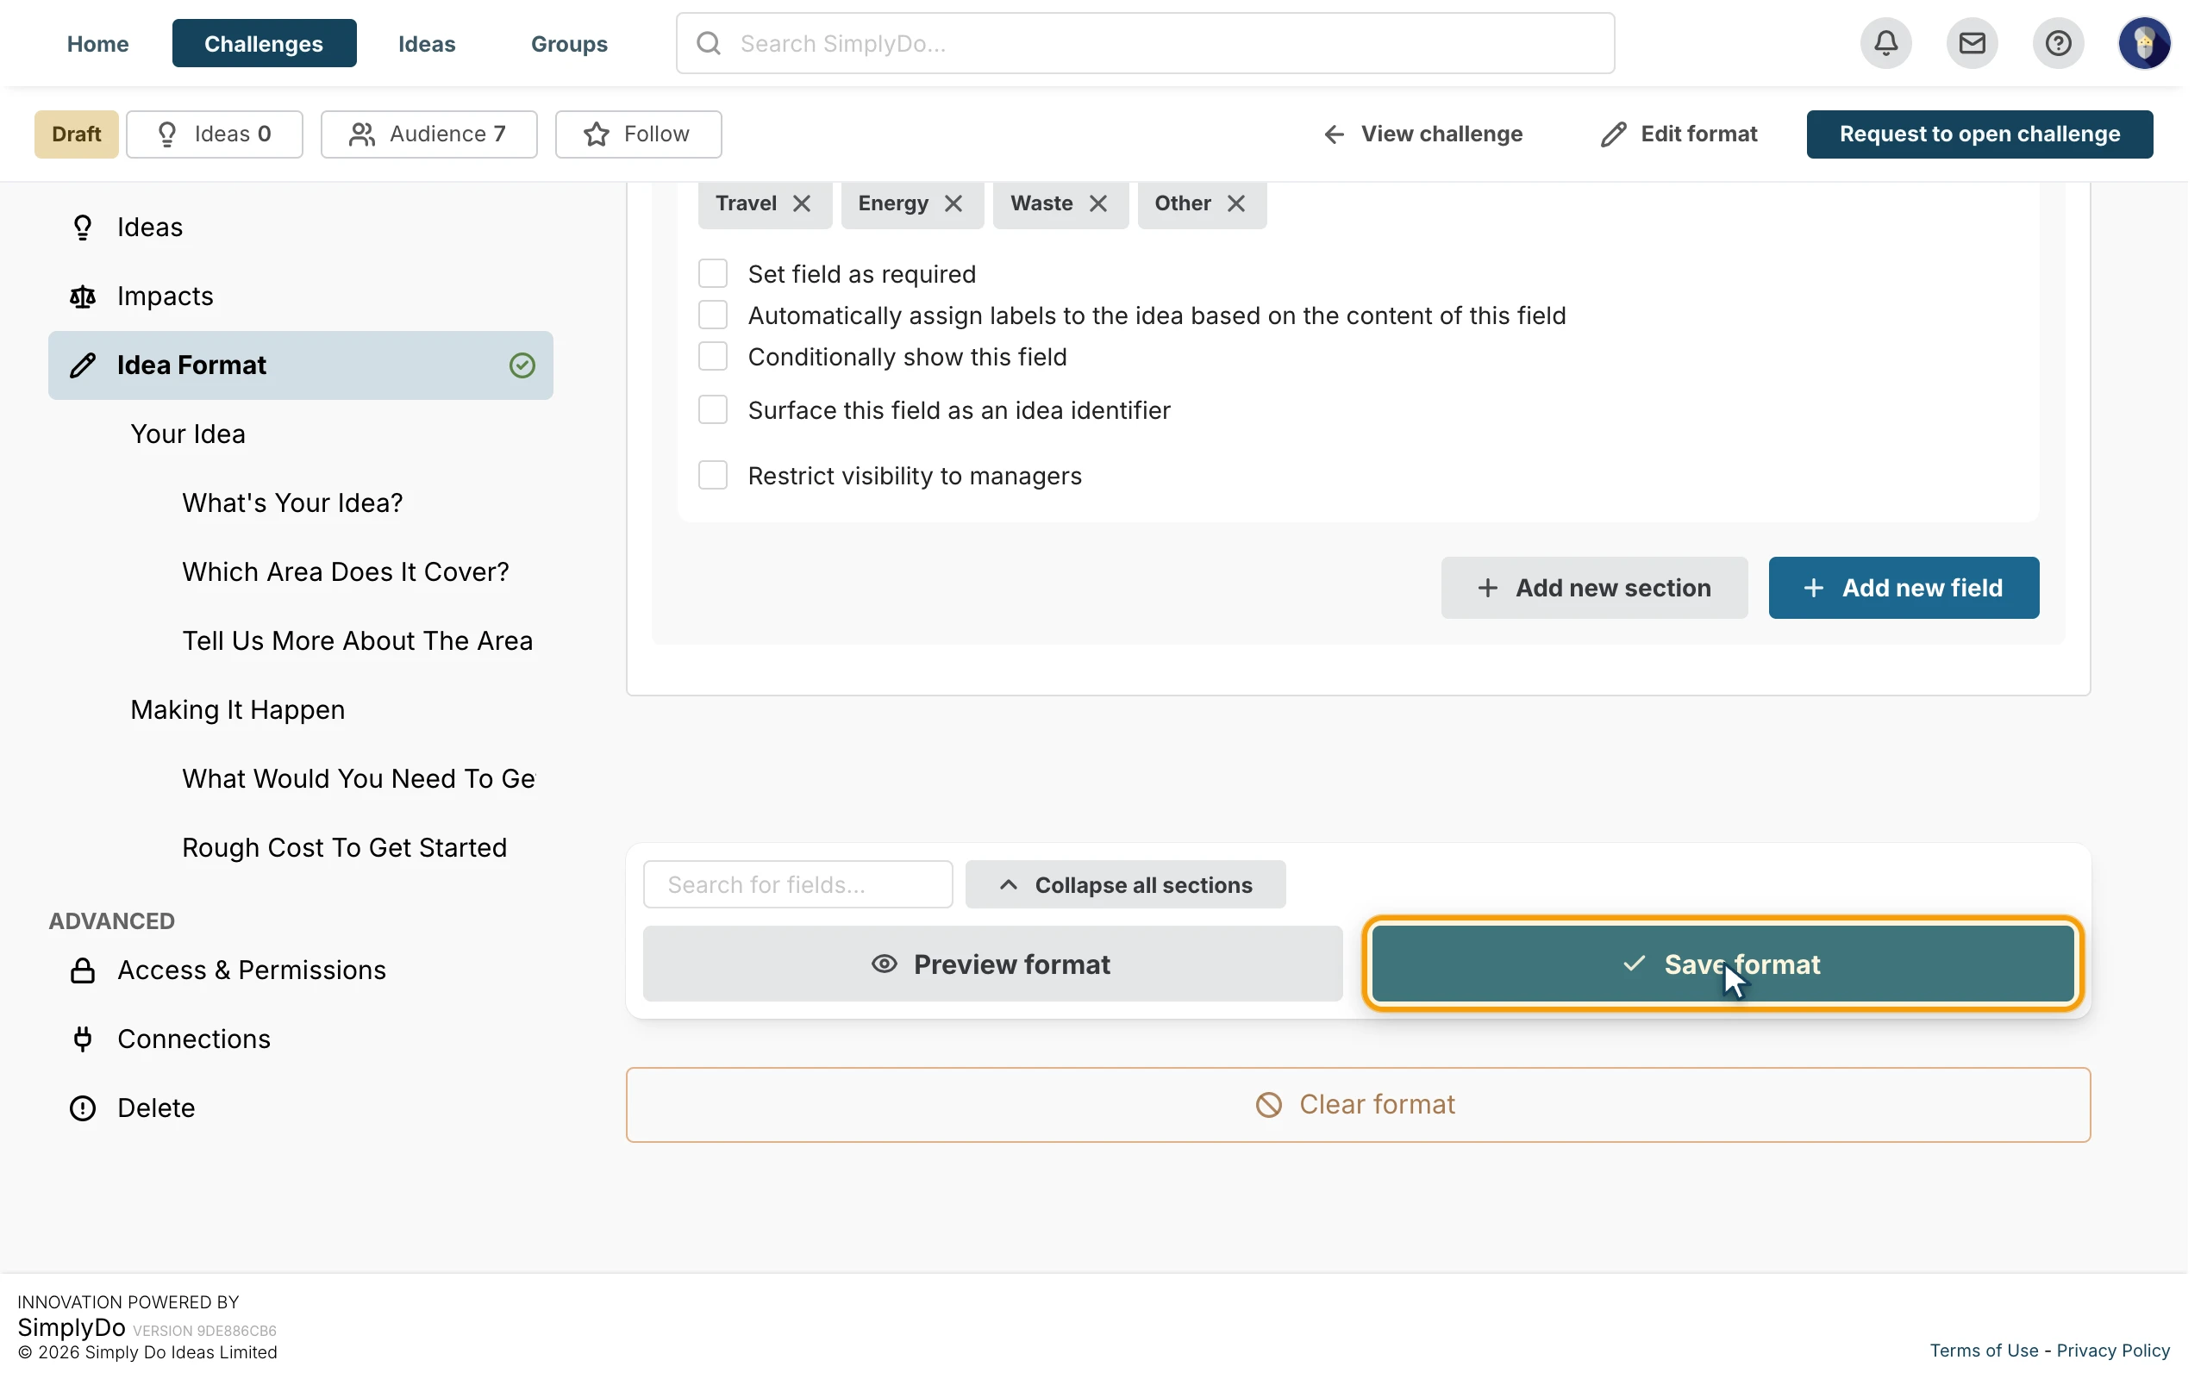Open the Ideas top navigation tab

click(426, 43)
